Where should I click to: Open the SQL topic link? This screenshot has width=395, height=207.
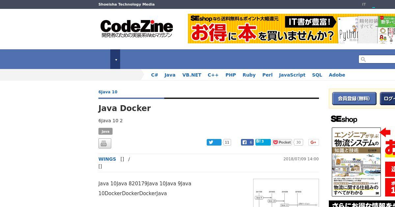tap(317, 75)
